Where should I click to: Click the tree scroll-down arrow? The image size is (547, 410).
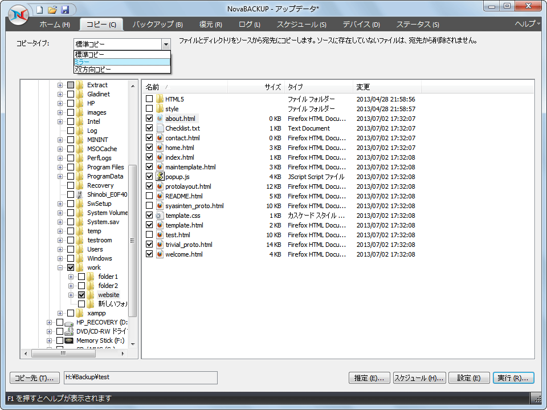point(133,344)
